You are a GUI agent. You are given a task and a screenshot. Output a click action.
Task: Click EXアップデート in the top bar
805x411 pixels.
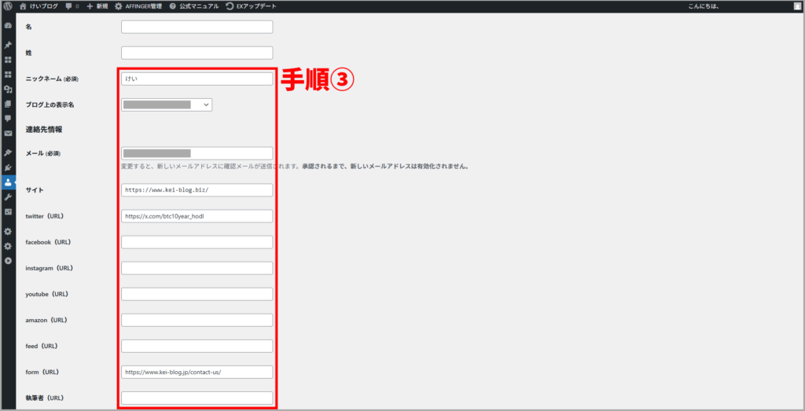[251, 6]
